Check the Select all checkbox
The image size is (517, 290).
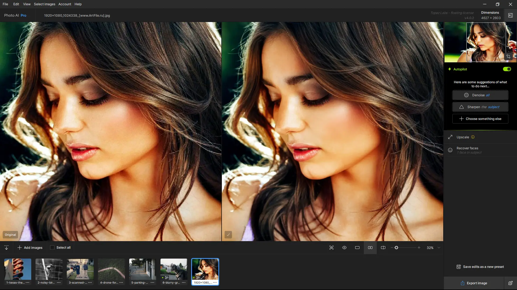point(52,248)
